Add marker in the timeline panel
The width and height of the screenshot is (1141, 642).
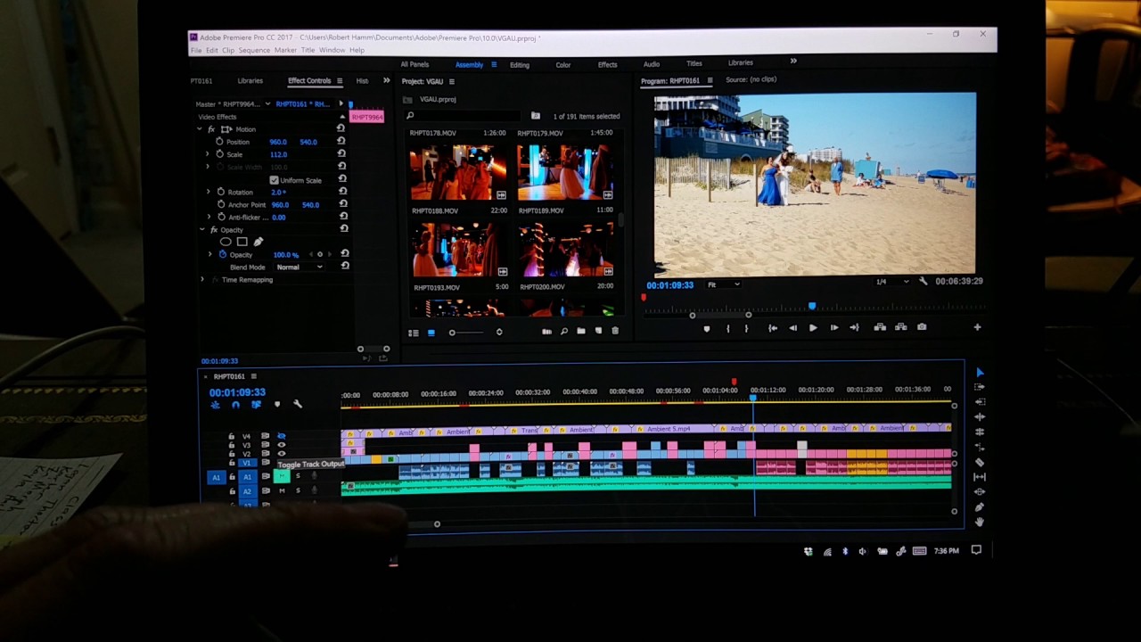click(x=276, y=405)
